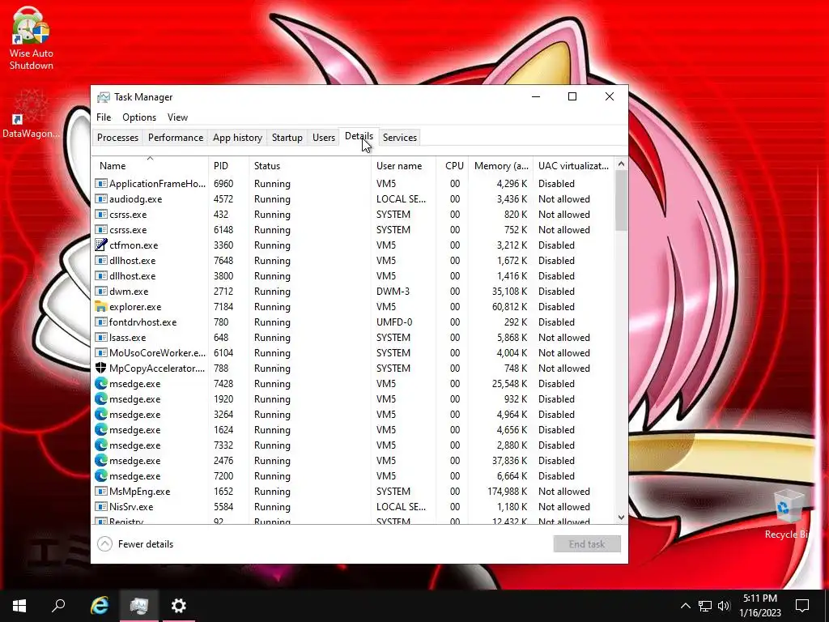Click the MpCopyAccelerator shield icon
Viewport: 829px width, 622px height.
[100, 369]
